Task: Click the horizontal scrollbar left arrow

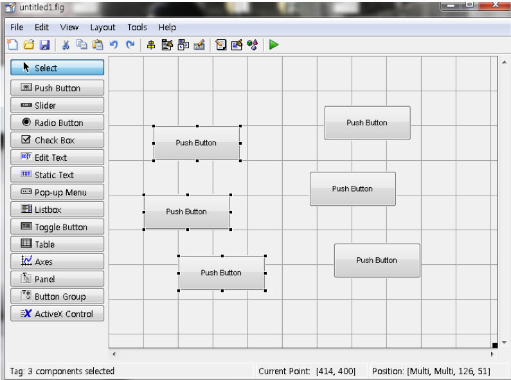Action: (x=114, y=354)
